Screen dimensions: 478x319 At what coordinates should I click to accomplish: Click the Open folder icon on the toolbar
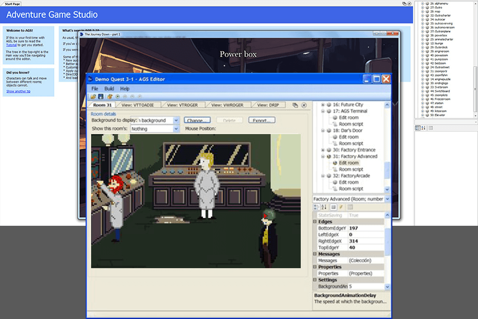coord(93,96)
